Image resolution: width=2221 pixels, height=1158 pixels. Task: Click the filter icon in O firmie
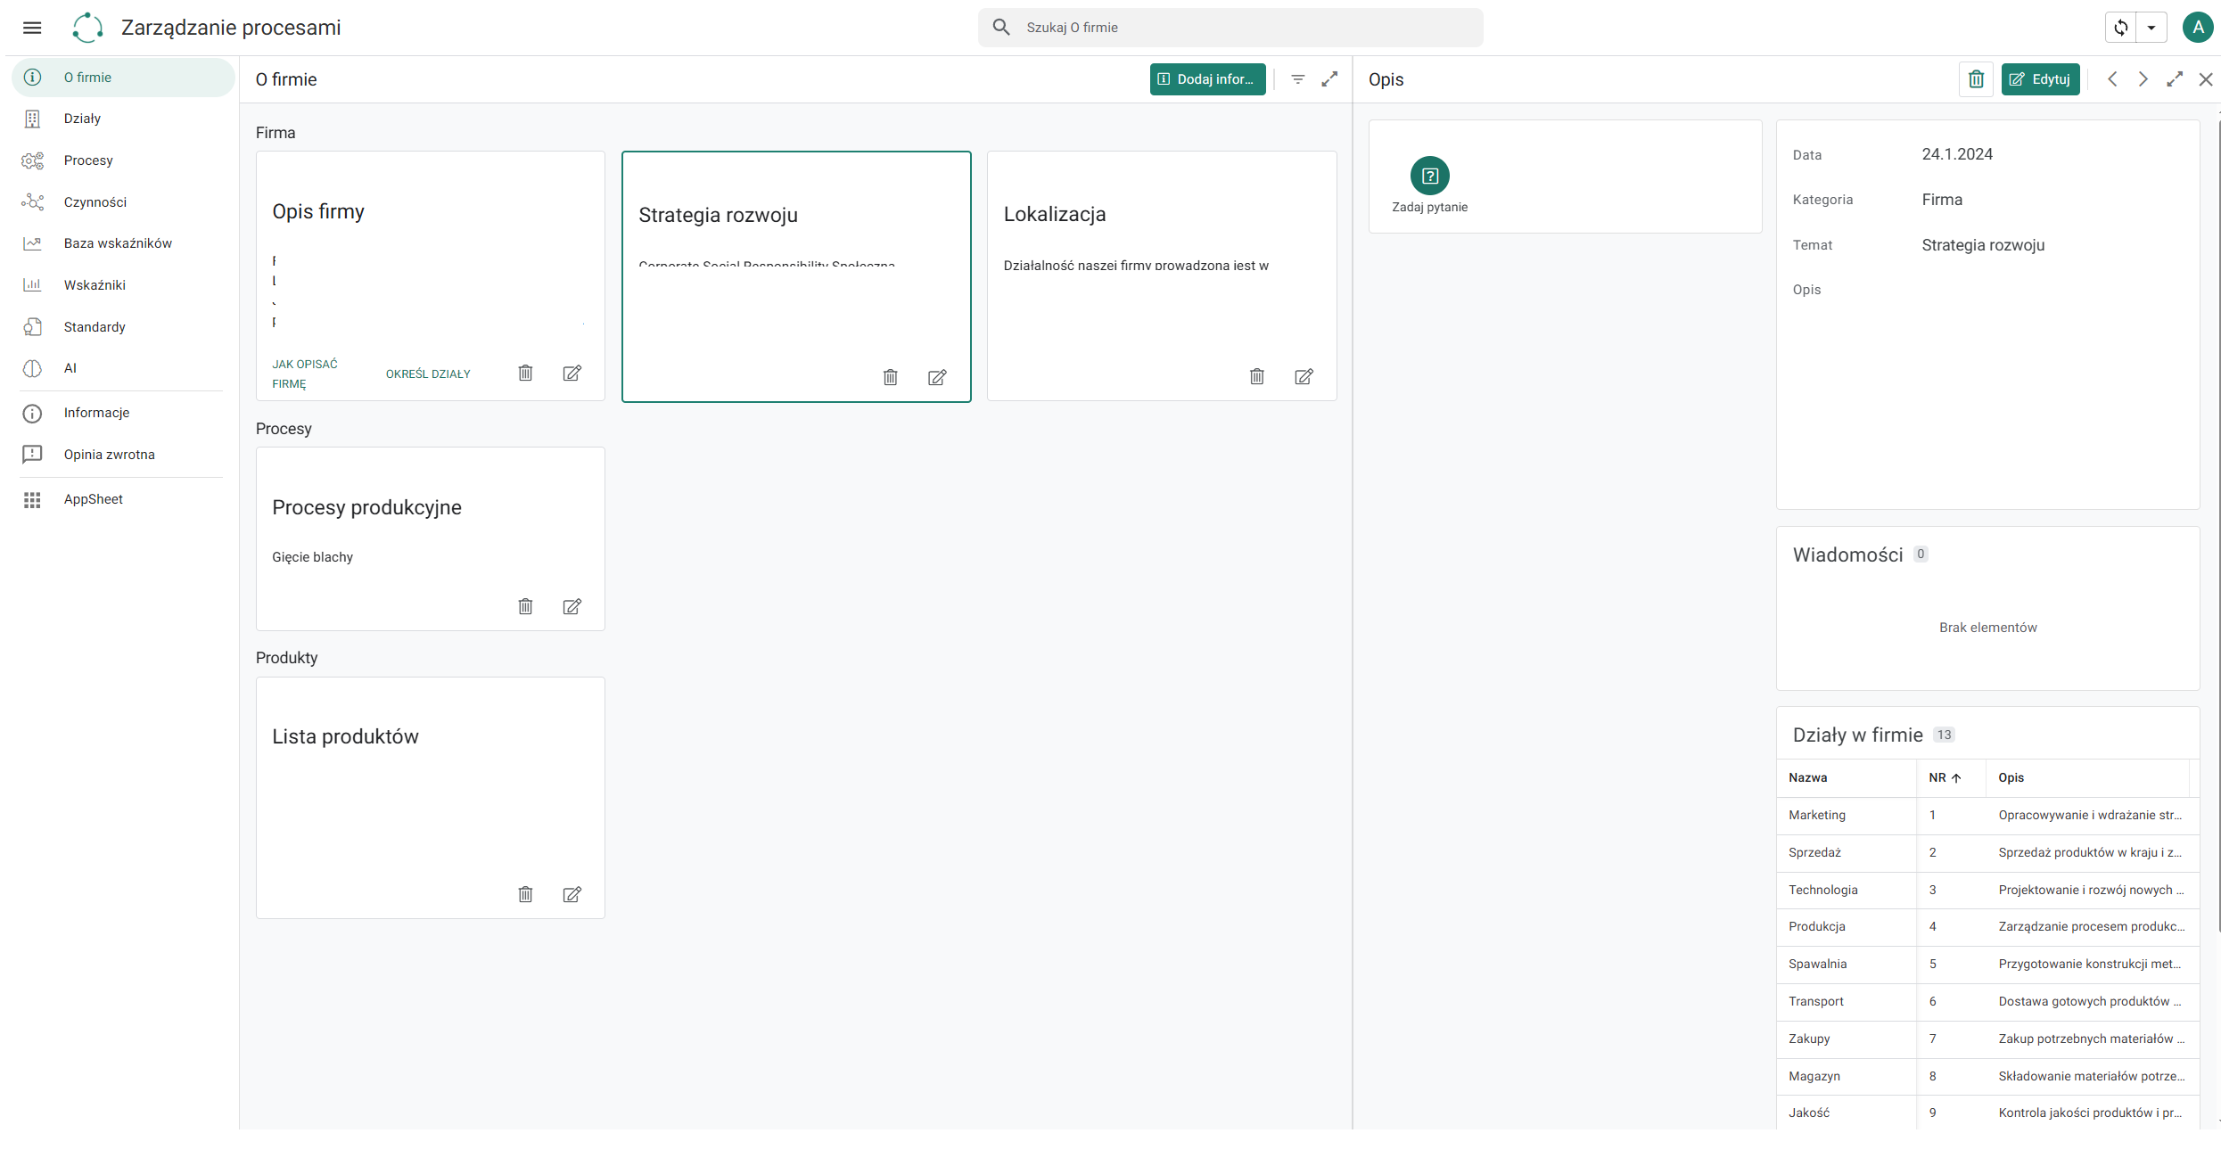(x=1298, y=79)
